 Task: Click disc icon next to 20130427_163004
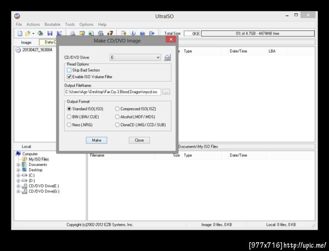[x=18, y=50]
